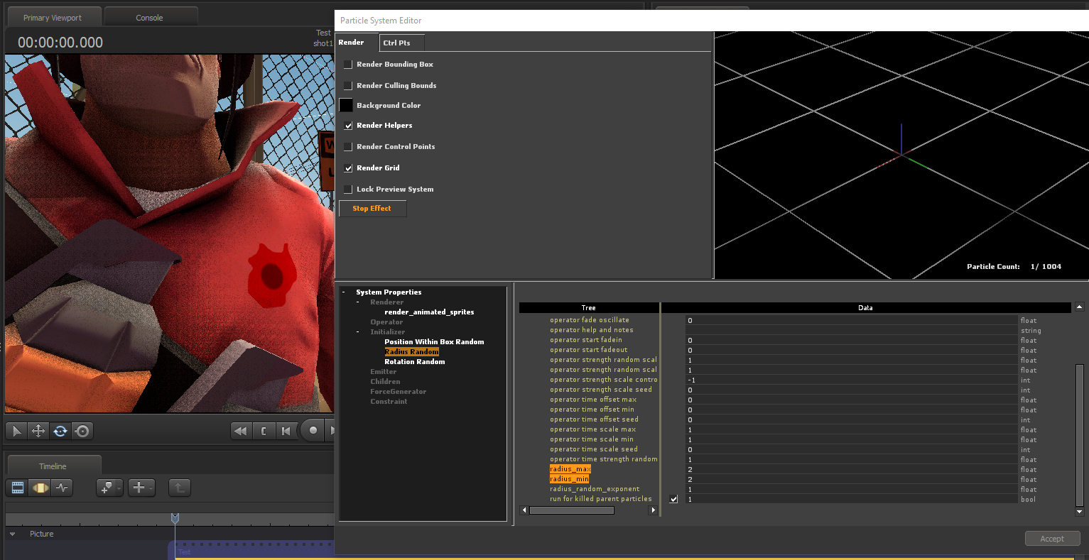
Task: Switch to the Render tab
Action: pyautogui.click(x=357, y=43)
